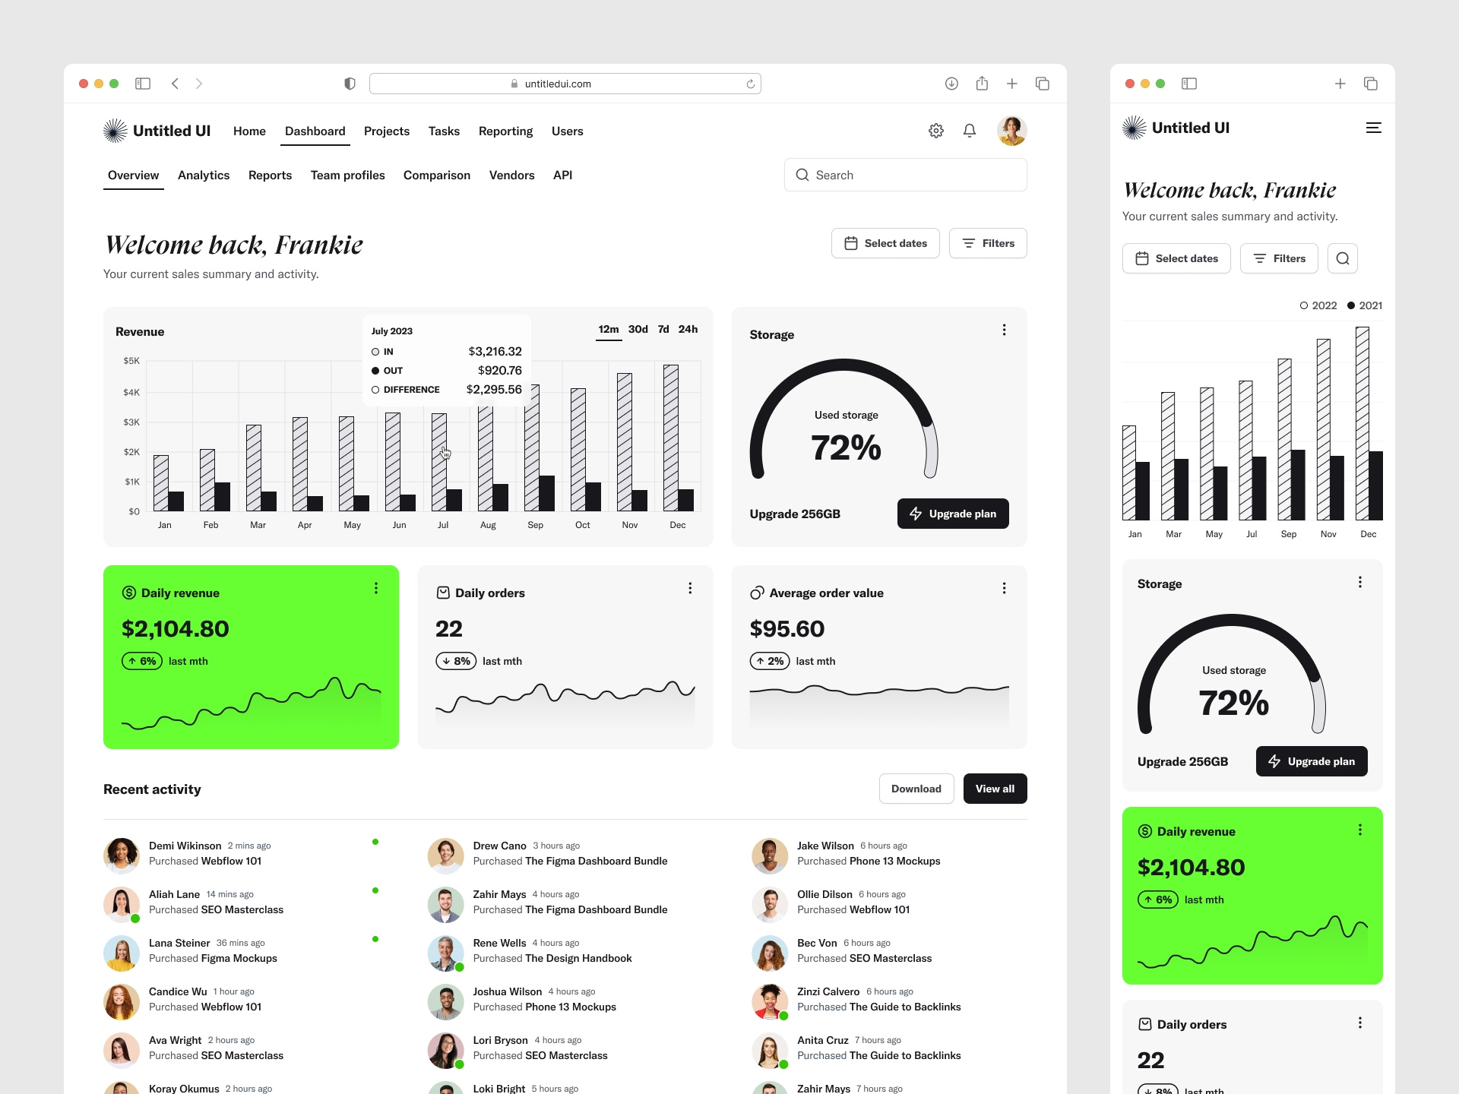Select the 2022 legend toggle
Image resolution: width=1459 pixels, height=1094 pixels.
pos(1317,305)
